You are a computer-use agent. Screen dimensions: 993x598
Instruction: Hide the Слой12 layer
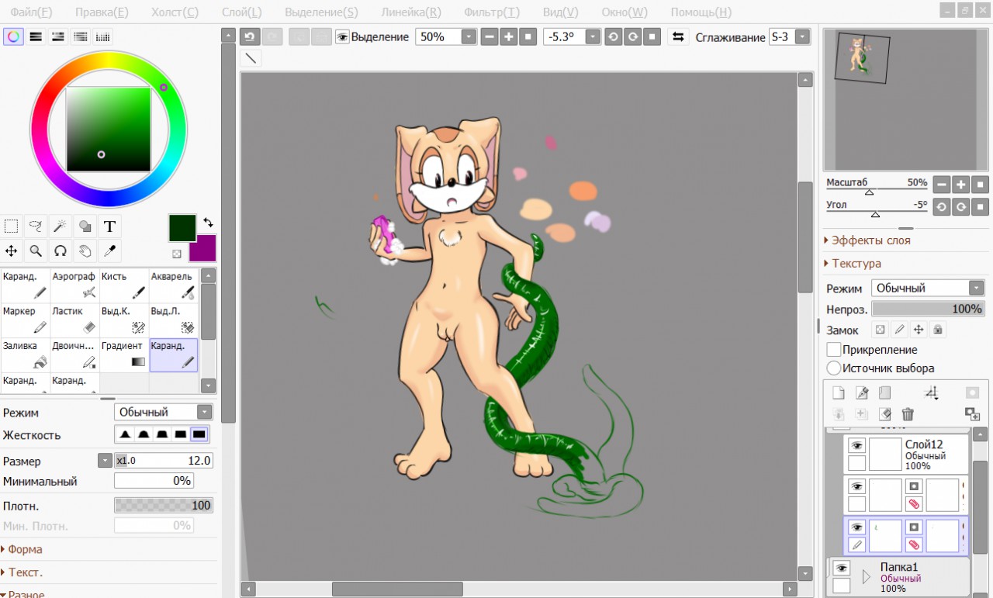click(856, 445)
